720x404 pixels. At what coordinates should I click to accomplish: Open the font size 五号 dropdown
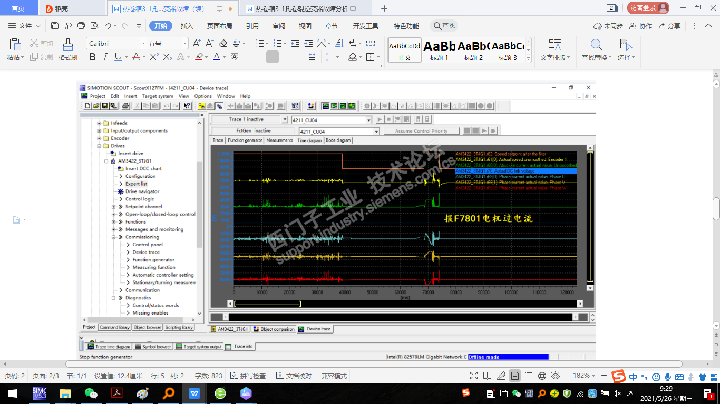coord(185,43)
